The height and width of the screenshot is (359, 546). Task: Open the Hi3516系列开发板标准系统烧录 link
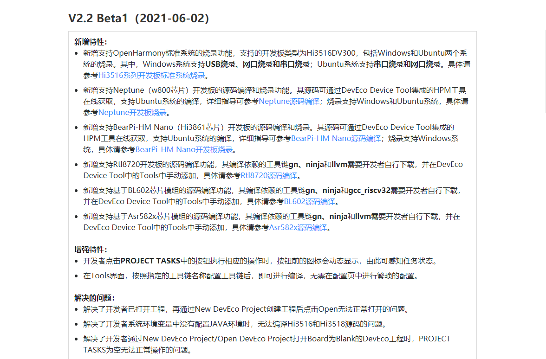(x=151, y=76)
